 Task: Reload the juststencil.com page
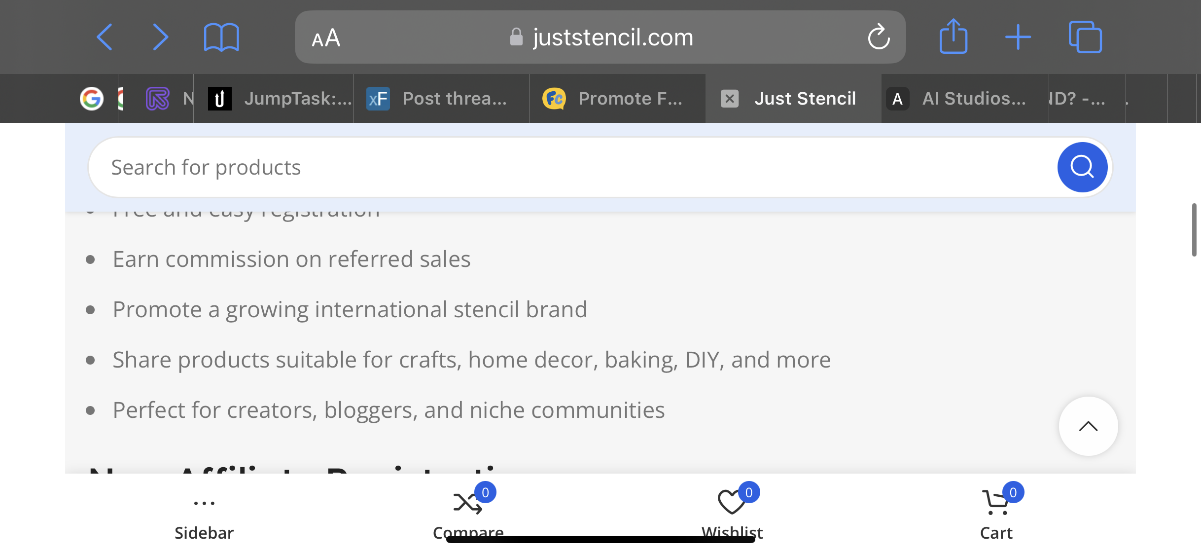tap(879, 37)
